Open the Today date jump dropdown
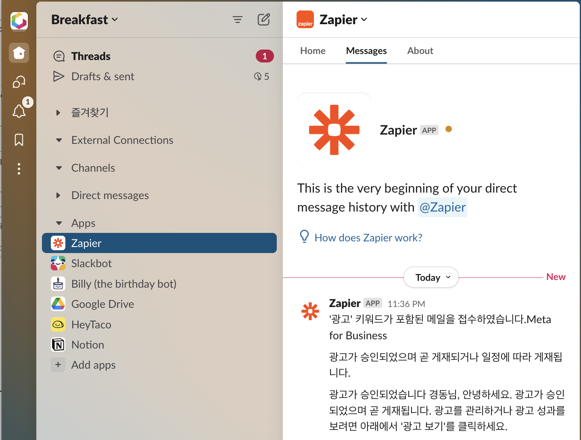 coord(431,277)
